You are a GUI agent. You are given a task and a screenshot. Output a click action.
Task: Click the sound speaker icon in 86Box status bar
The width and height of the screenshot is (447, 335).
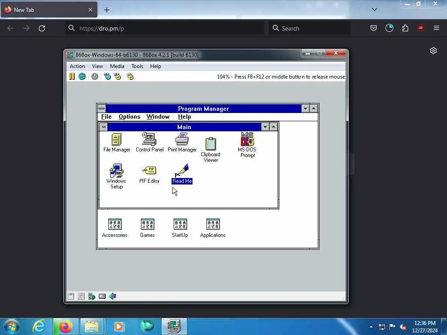[x=113, y=296]
